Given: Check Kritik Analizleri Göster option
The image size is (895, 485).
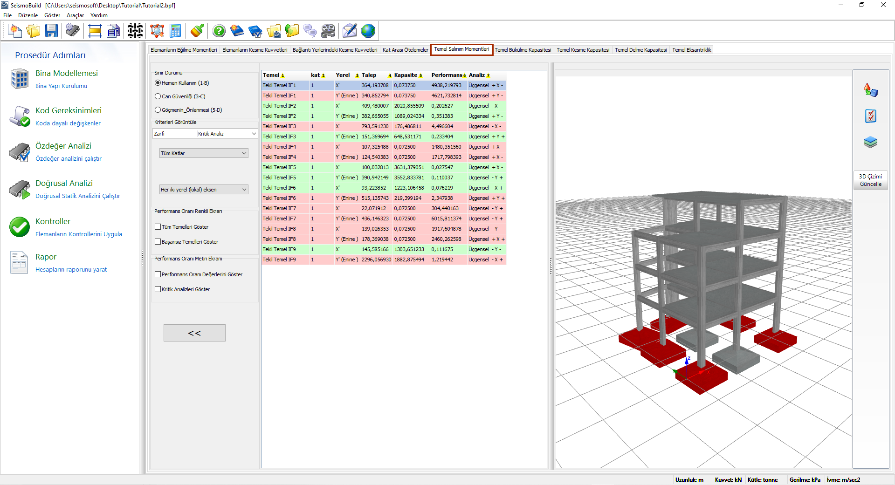Looking at the screenshot, I should pos(158,289).
